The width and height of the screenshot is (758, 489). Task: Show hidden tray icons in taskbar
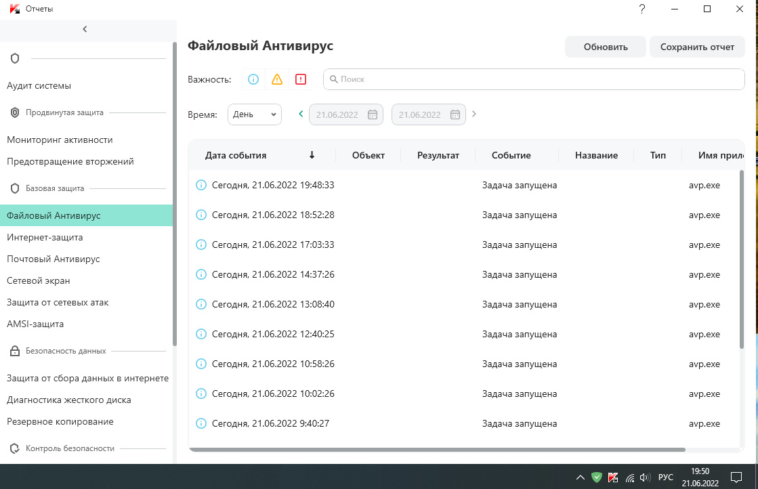[580, 478]
